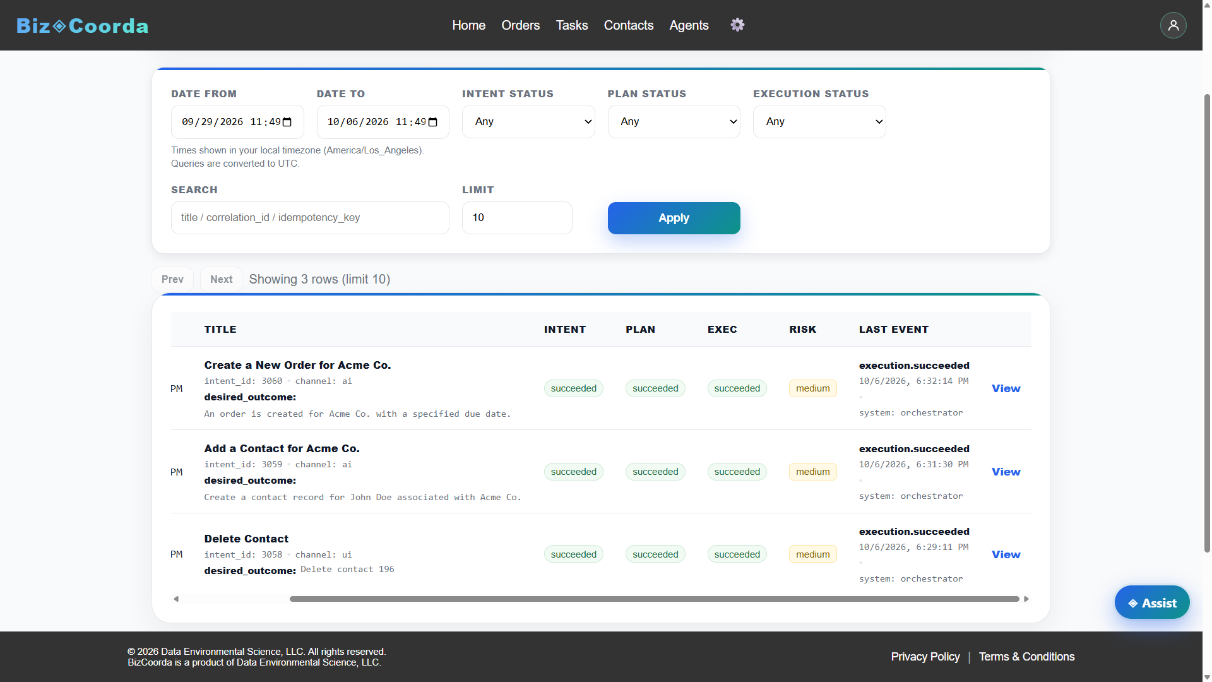
Task: Open the Assist chat button
Action: [x=1151, y=602]
